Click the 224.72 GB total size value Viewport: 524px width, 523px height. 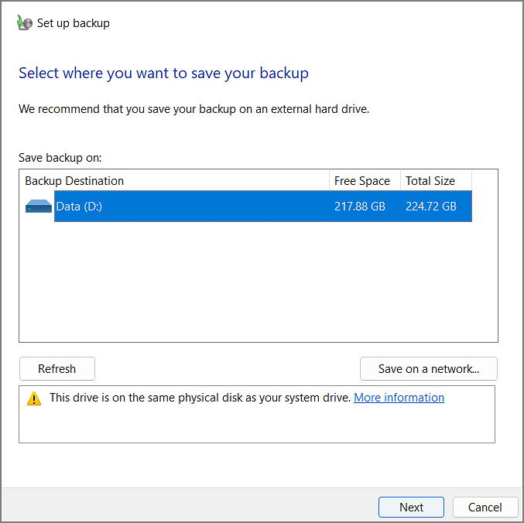coord(431,207)
